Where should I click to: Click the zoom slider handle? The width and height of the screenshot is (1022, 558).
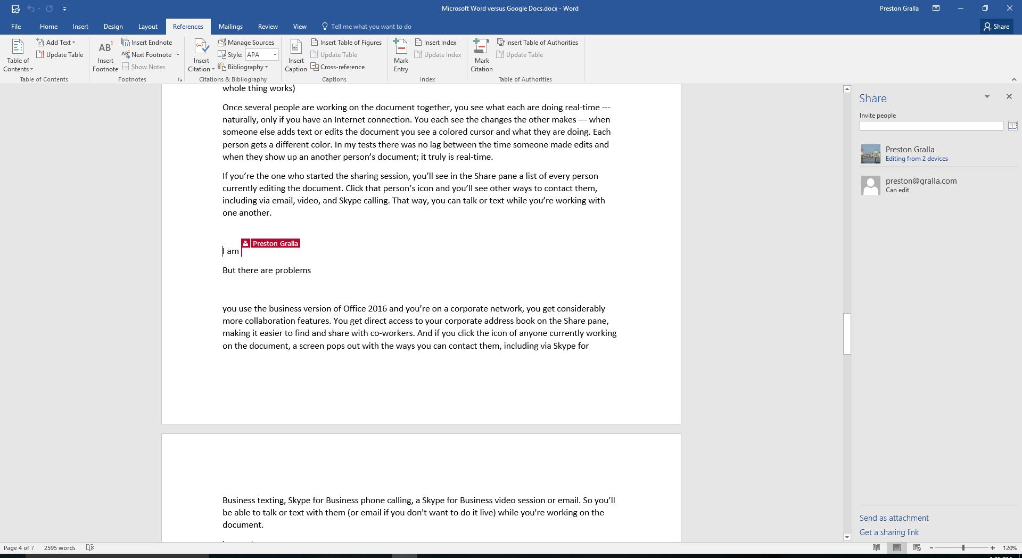point(963,548)
